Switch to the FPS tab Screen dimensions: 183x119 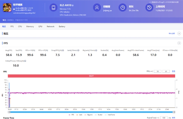pyautogui.click(x=12, y=26)
